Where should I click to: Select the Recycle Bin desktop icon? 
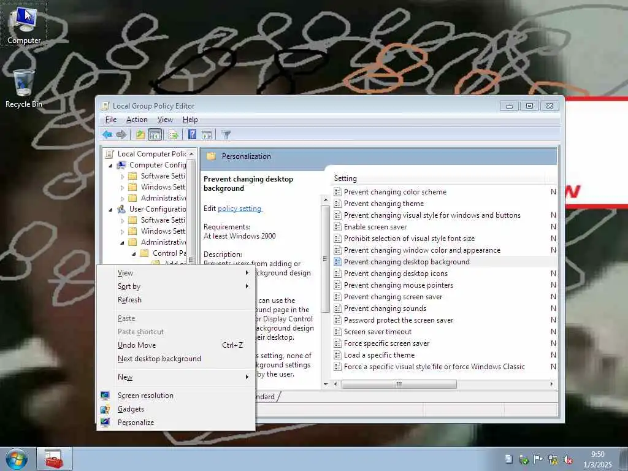[24, 88]
